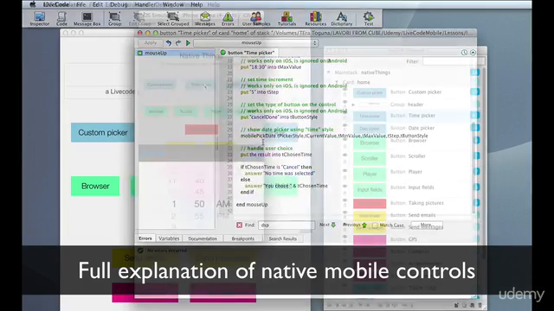Switch to the Search Results tab

pos(283,238)
